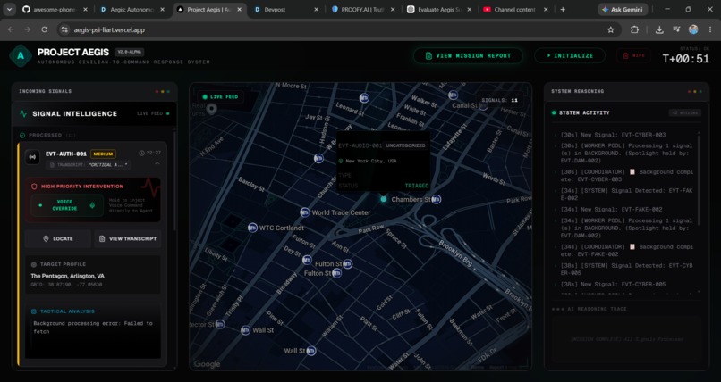Bookmark this page with the star icon
The image size is (721, 382).
pos(611,29)
